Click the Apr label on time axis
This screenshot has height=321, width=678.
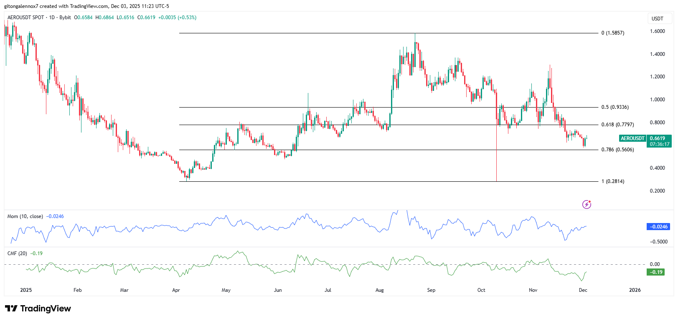point(176,290)
